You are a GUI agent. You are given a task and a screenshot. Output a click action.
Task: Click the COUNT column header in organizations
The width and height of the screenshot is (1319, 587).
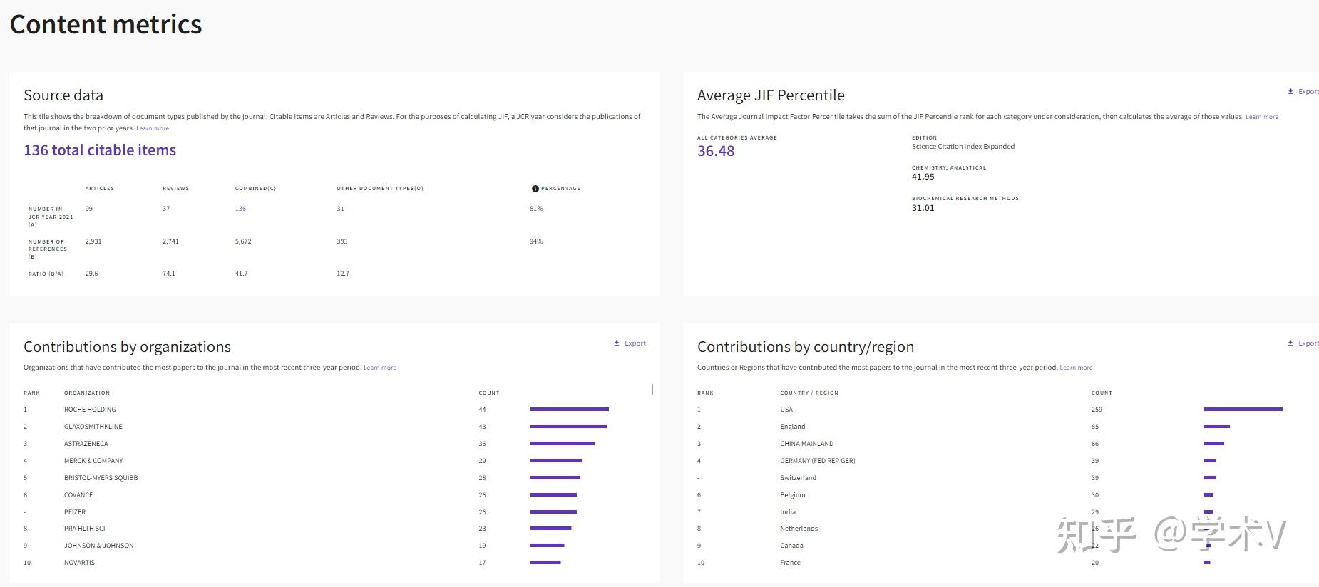488,393
